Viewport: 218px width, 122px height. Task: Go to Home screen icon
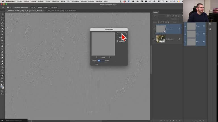[3, 7]
